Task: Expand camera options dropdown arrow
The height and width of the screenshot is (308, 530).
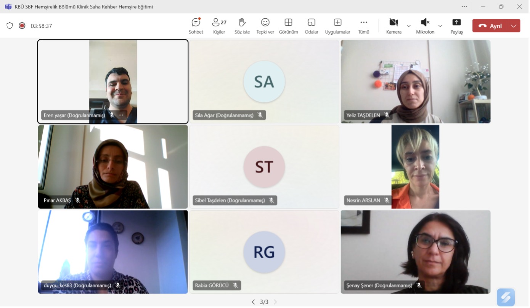Action: tap(409, 26)
